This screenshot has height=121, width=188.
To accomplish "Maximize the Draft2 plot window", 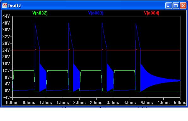I will pyautogui.click(x=176, y=5).
